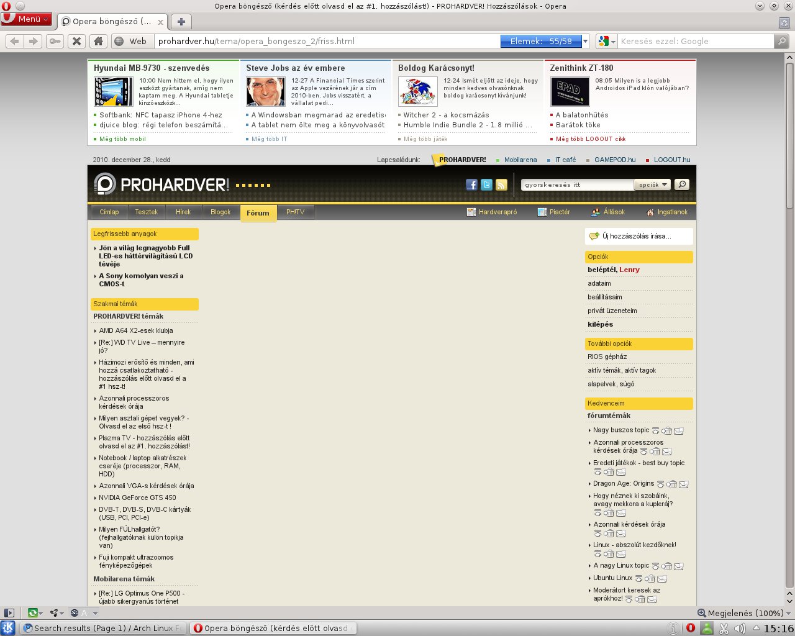Open Steve Jobs article thumbnail image
The image size is (795, 636).
coord(266,91)
